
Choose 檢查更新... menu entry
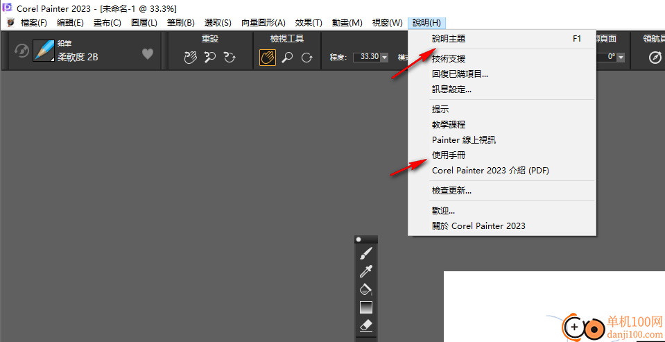tap(502, 191)
